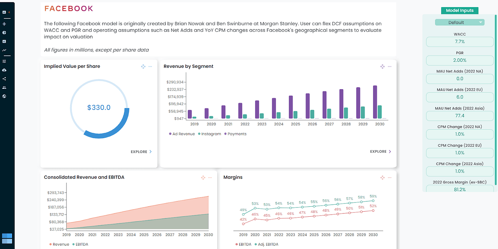498x249 pixels.
Task: Click the globe icon in left sidebar
Action: (x=5, y=96)
